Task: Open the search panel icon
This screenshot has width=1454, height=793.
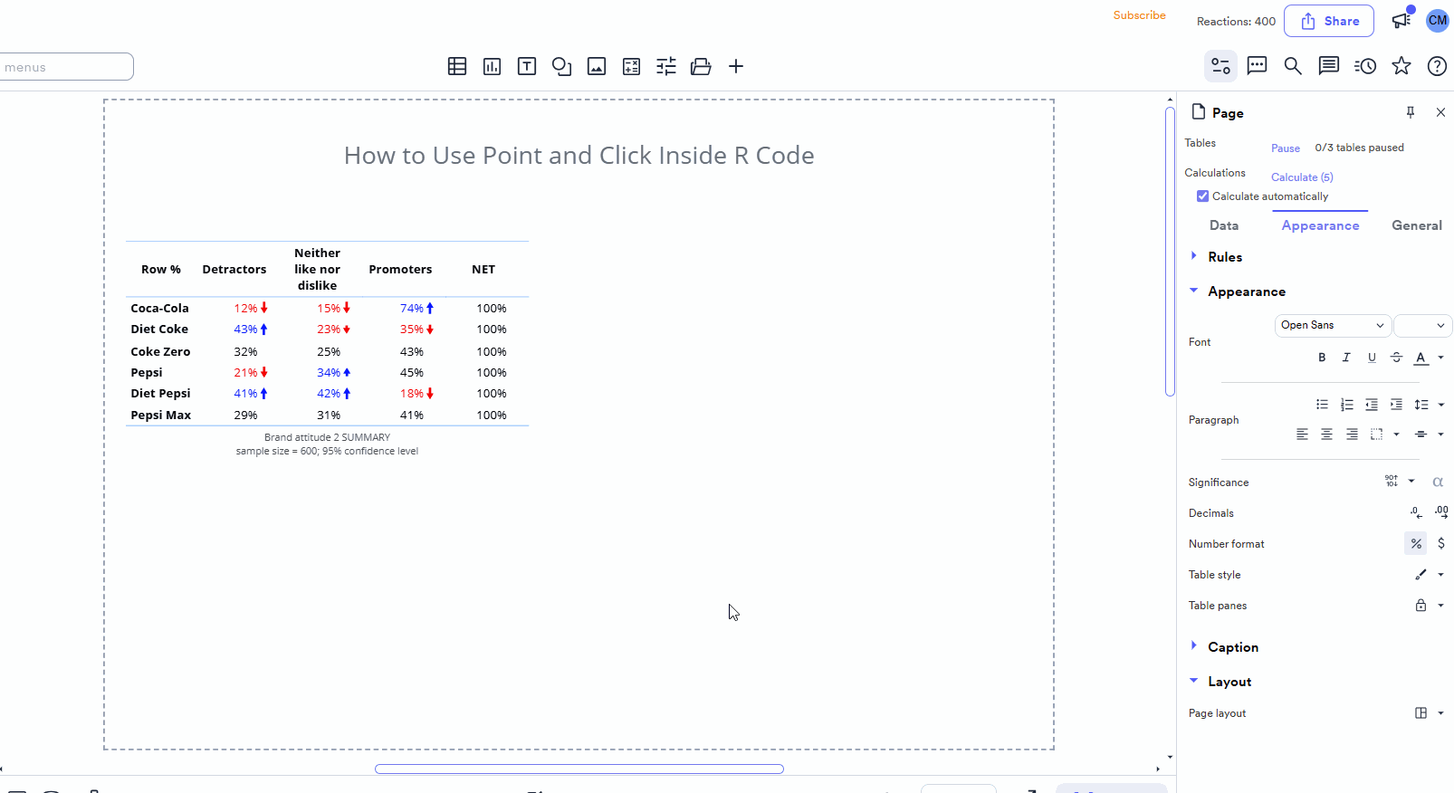Action: 1293,66
